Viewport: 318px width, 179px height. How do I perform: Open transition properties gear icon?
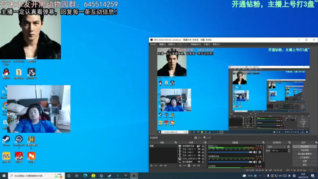coord(289,146)
